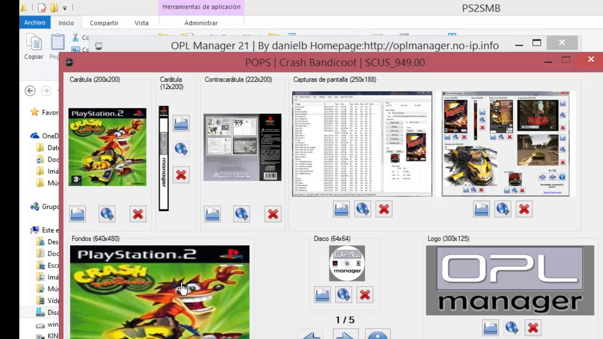The width and height of the screenshot is (603, 339).
Task: Switch to the Vista ribbon tab
Action: click(x=141, y=23)
